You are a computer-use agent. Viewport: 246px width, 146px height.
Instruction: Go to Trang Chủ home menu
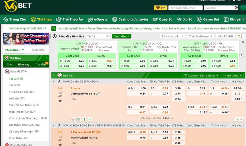click(15, 19)
